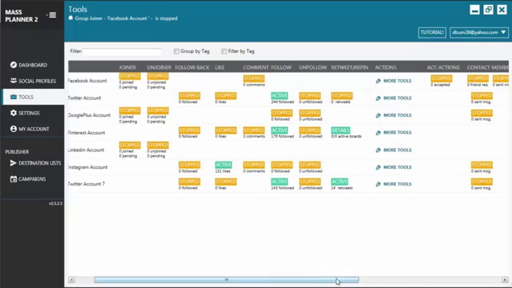Click Facebook Account Acc Actions STOPPED status
The image size is (512, 288).
[441, 78]
